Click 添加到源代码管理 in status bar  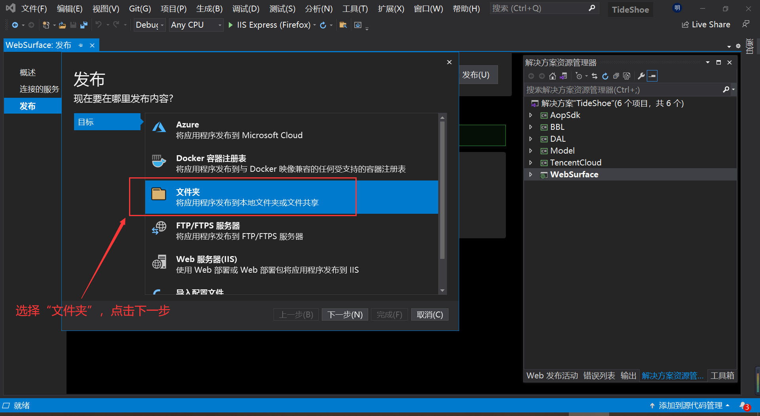690,406
